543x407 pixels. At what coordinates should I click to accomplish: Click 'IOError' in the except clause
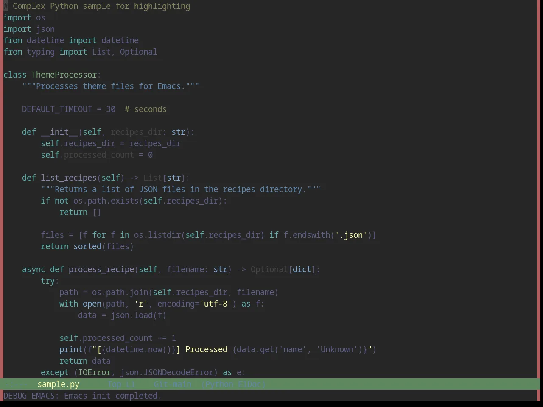point(94,372)
